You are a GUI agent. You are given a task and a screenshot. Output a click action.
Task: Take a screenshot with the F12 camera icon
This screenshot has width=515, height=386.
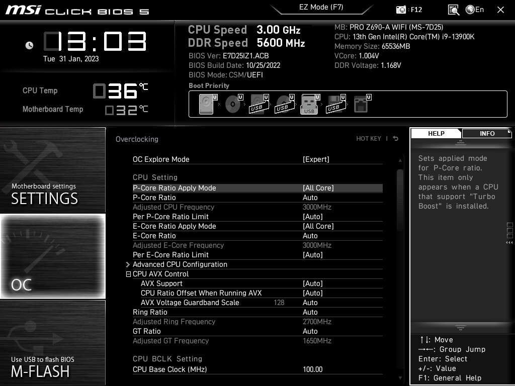[x=401, y=10]
